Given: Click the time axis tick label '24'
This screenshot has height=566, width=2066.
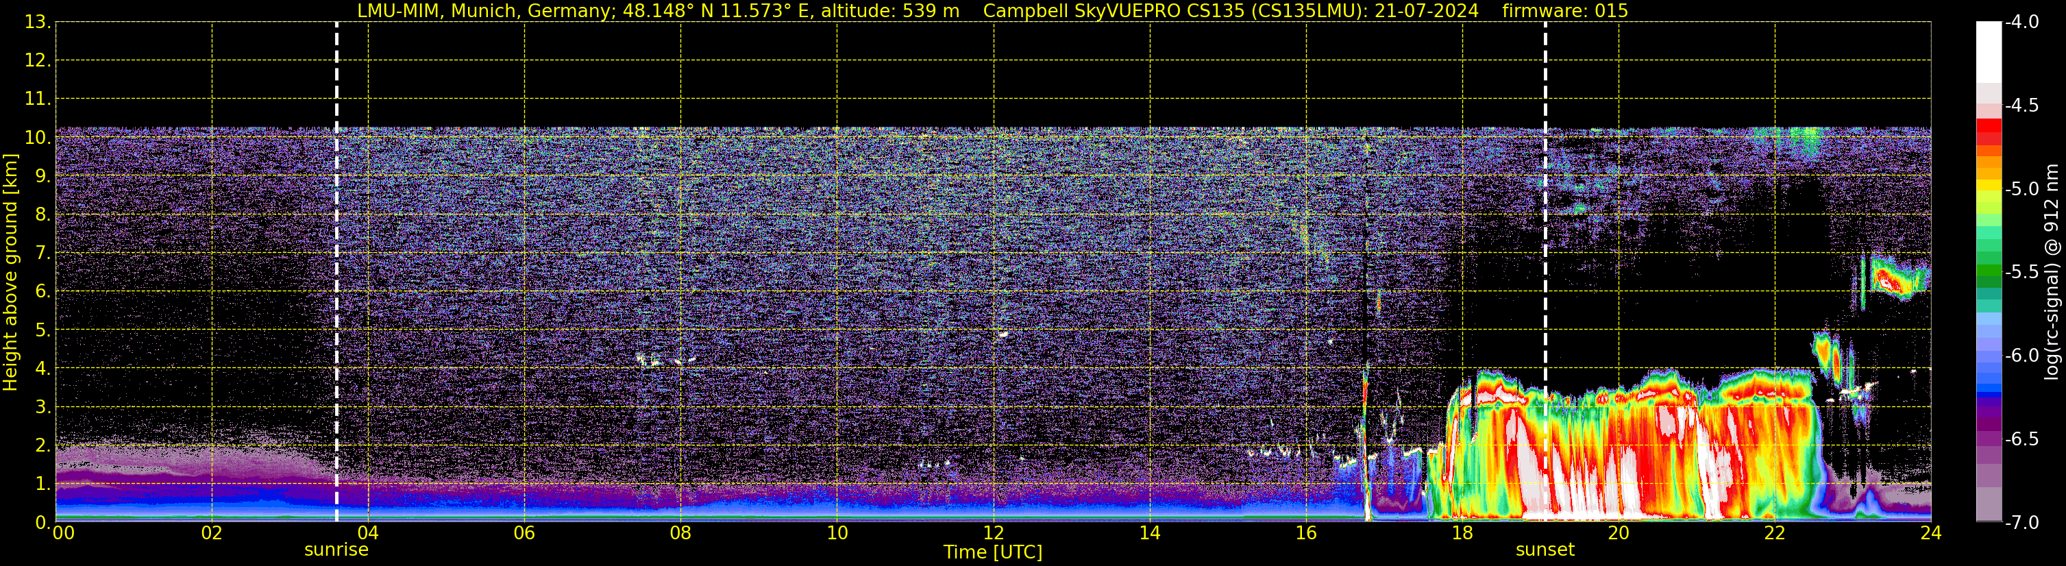Looking at the screenshot, I should point(1930,533).
